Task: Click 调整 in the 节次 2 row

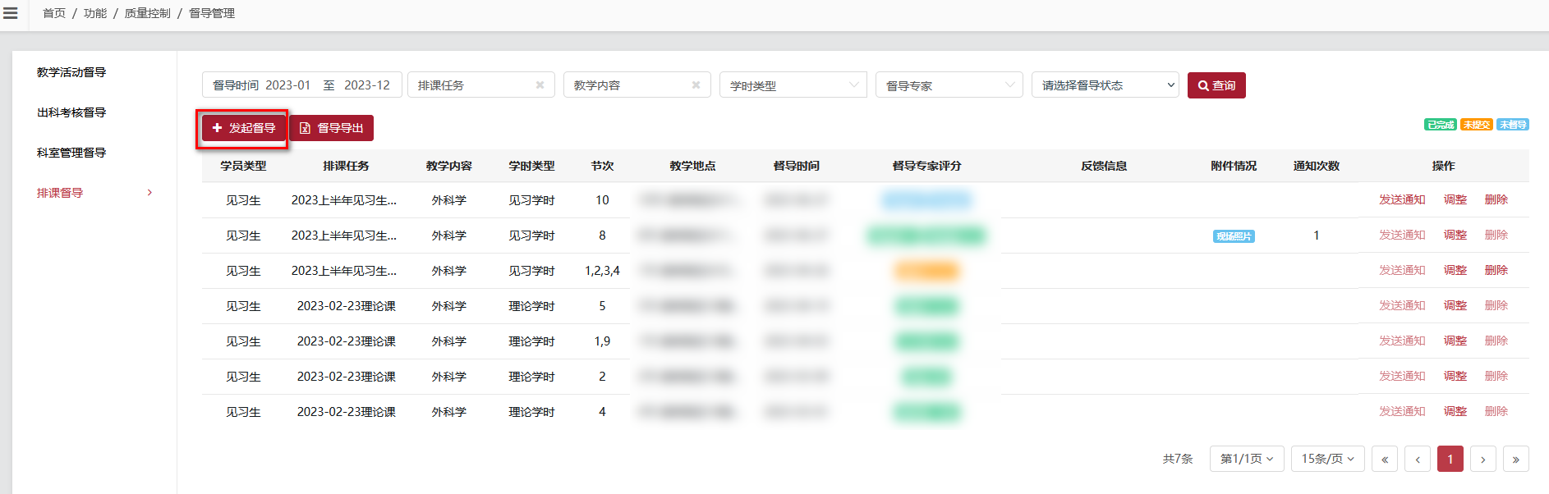Action: click(1455, 376)
